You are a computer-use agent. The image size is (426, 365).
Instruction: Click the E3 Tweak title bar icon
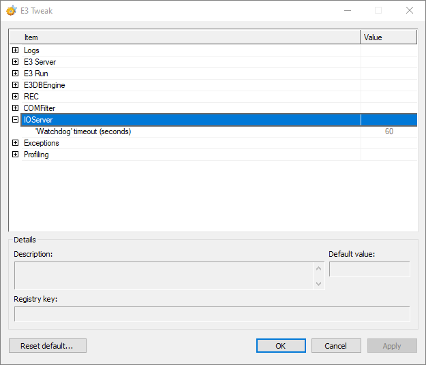pyautogui.click(x=12, y=10)
